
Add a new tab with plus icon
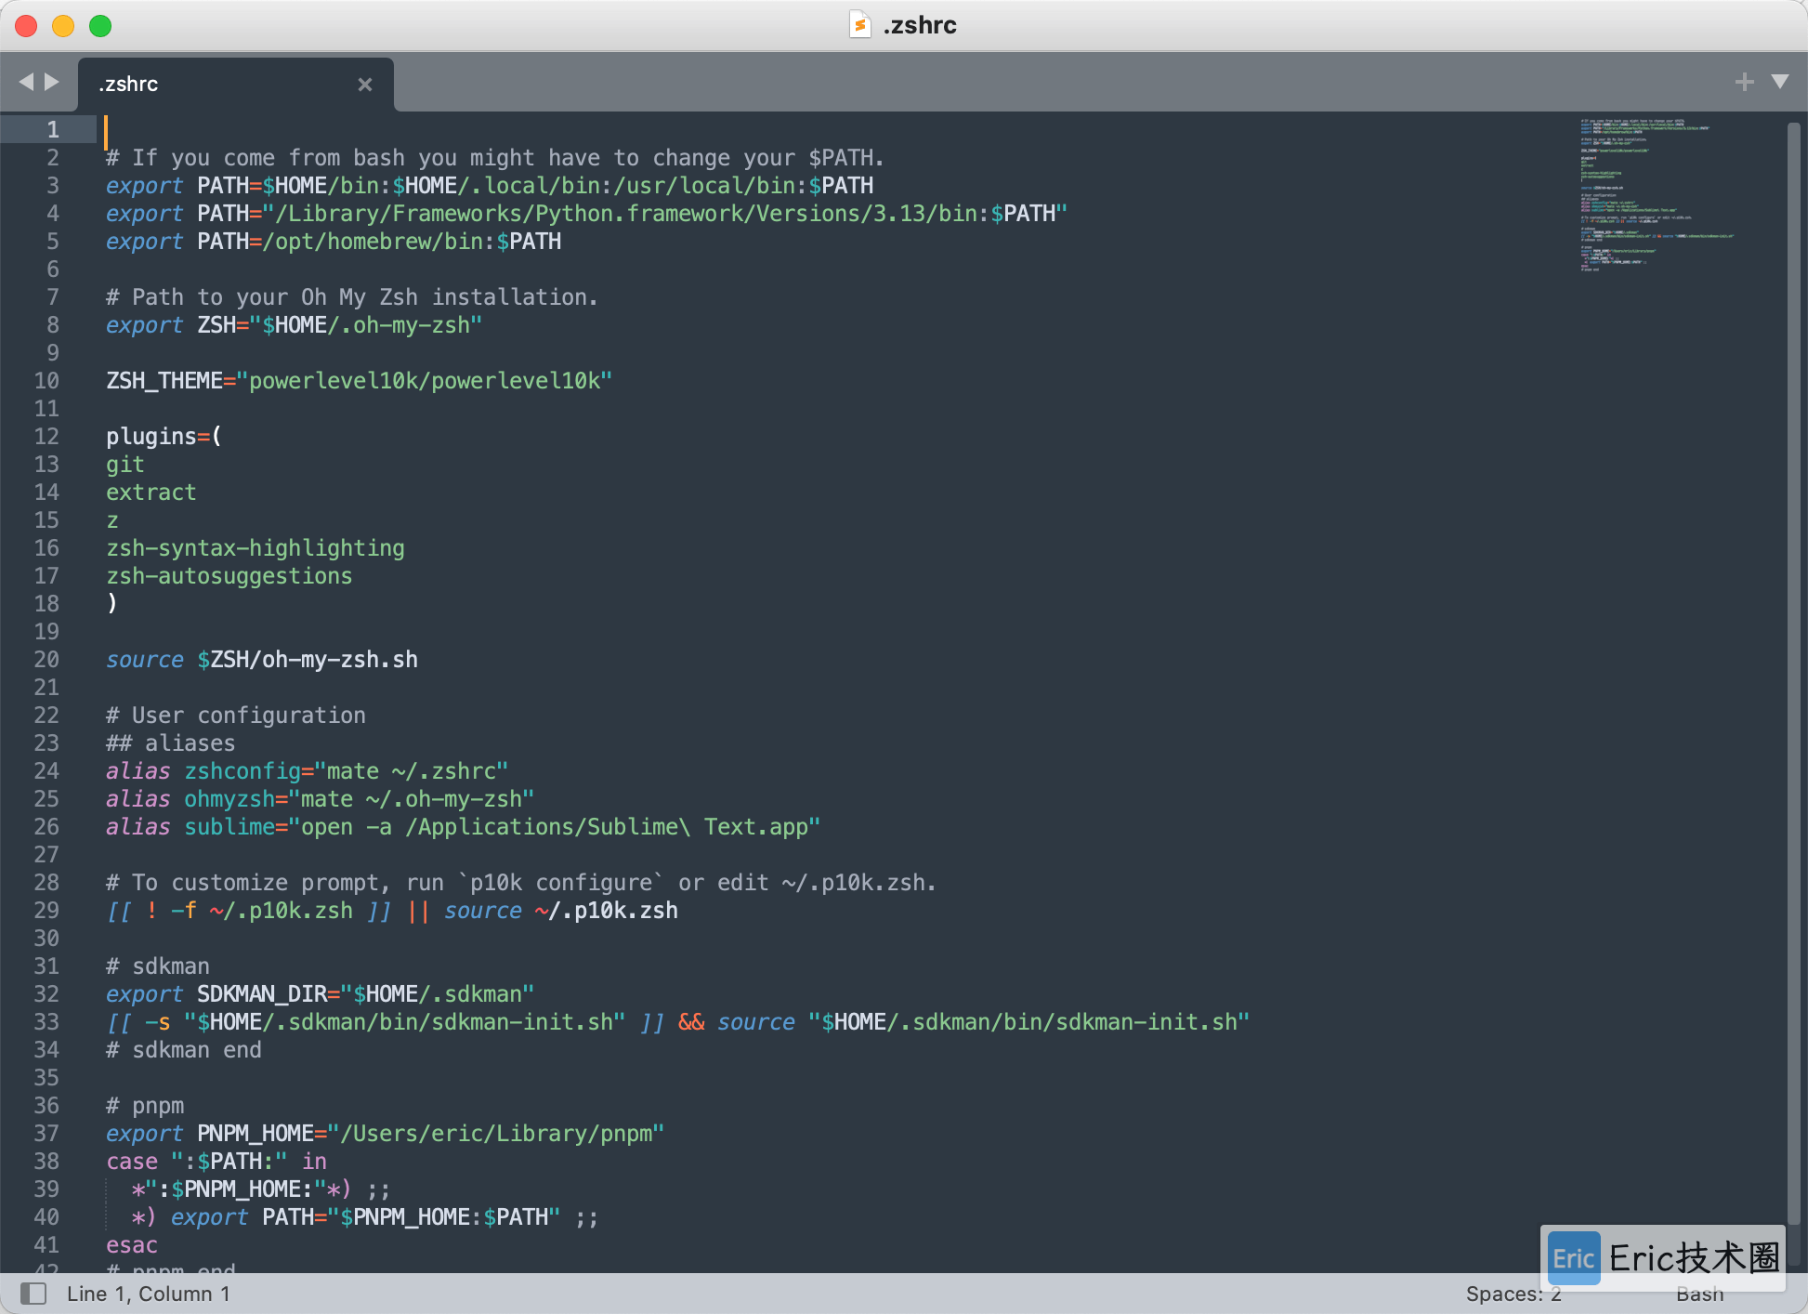1744,82
